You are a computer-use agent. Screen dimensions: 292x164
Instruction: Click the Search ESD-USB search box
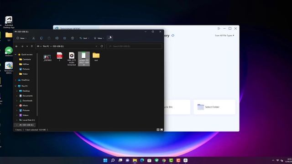pyautogui.click(x=135, y=46)
